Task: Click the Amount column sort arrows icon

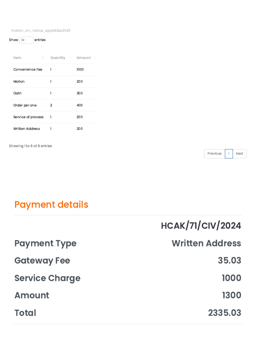Action: click(95, 58)
